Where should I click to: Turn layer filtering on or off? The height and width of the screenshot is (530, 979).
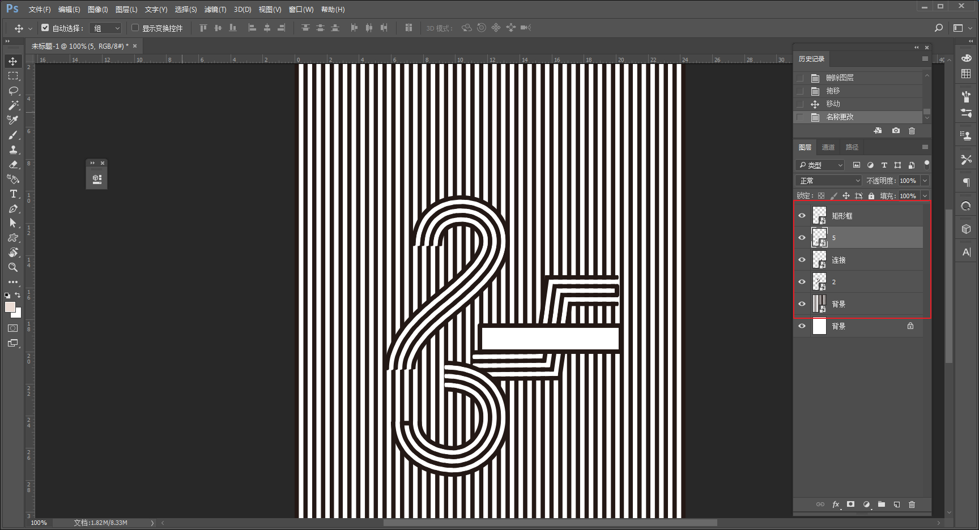pyautogui.click(x=927, y=165)
